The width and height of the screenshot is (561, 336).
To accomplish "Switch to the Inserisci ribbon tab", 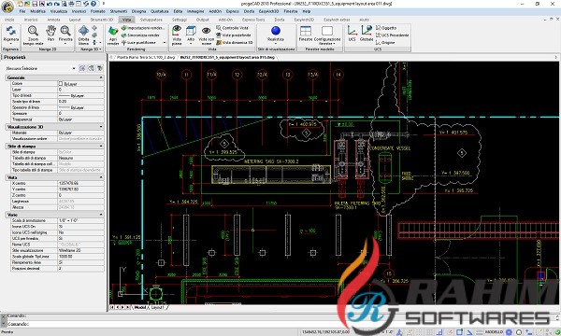I will click(31, 20).
